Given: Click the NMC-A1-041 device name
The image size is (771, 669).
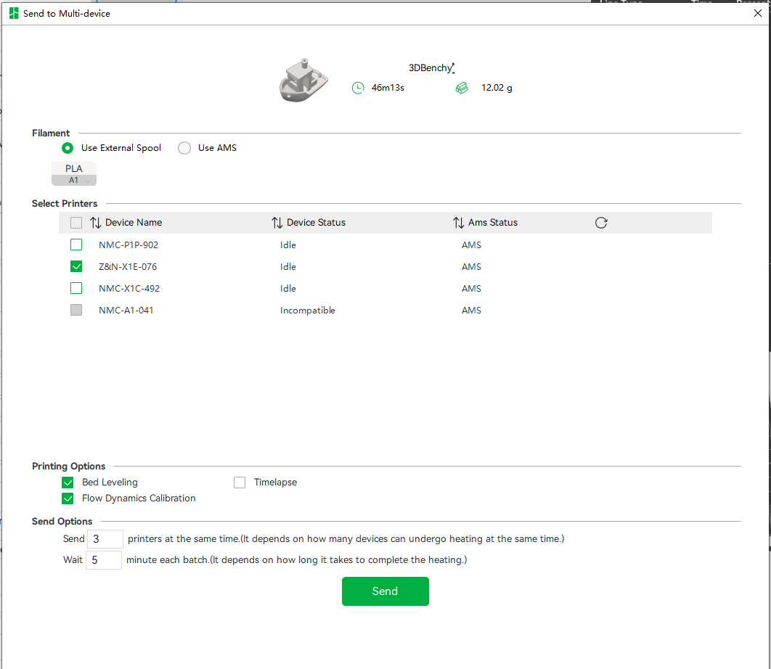Looking at the screenshot, I should tap(126, 310).
